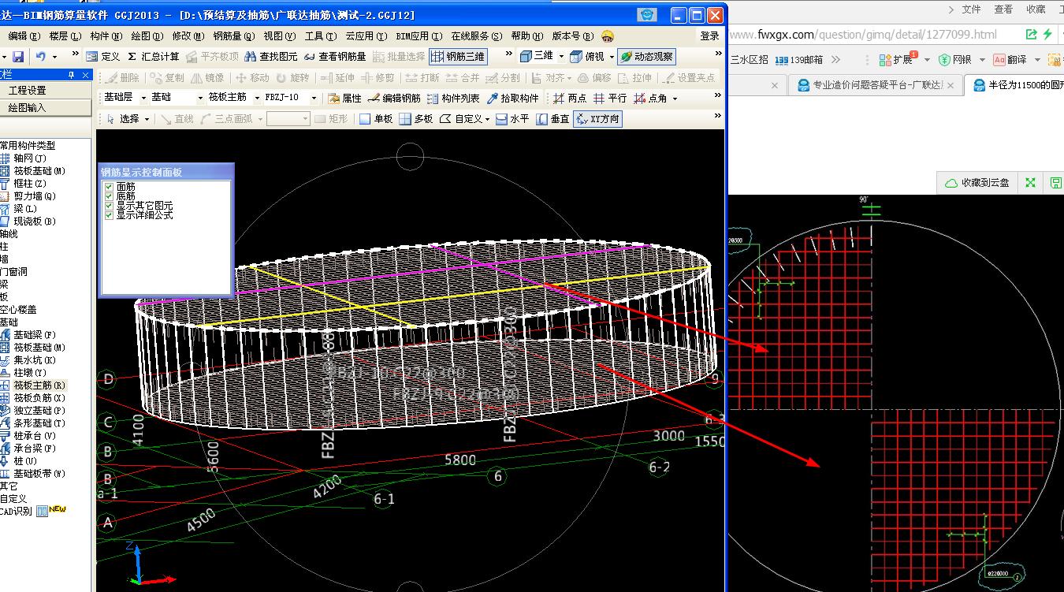This screenshot has width=1064, height=592.
Task: Toggle 显示其它图元 checkbox
Action: tap(109, 206)
